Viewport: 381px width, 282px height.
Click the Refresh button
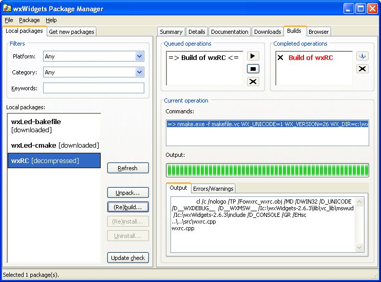click(x=128, y=168)
